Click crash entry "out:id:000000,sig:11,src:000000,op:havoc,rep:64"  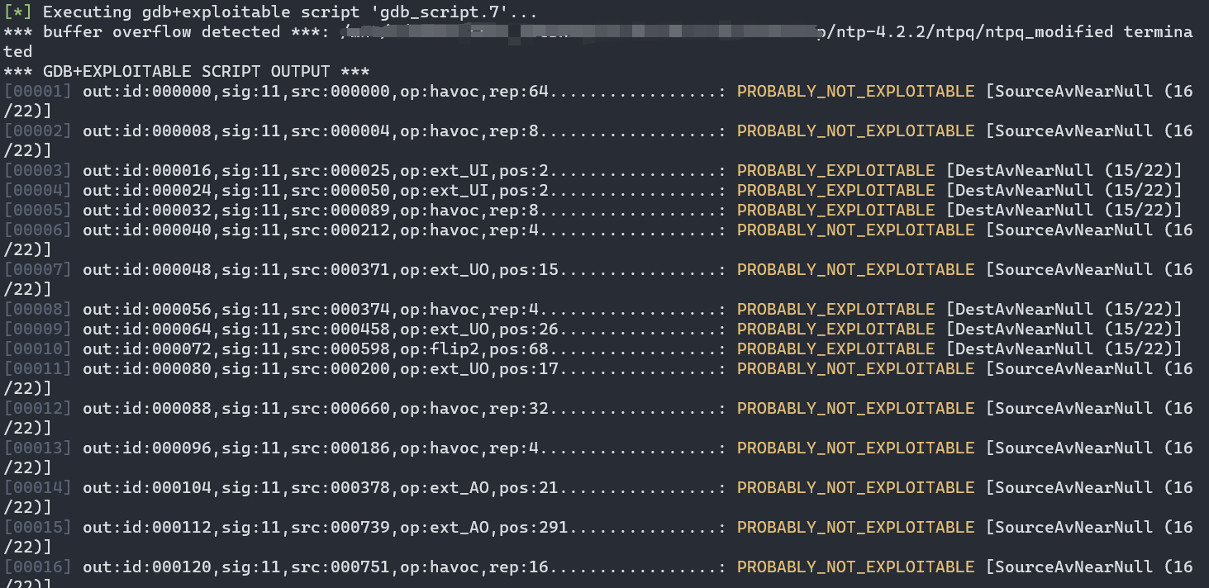316,92
